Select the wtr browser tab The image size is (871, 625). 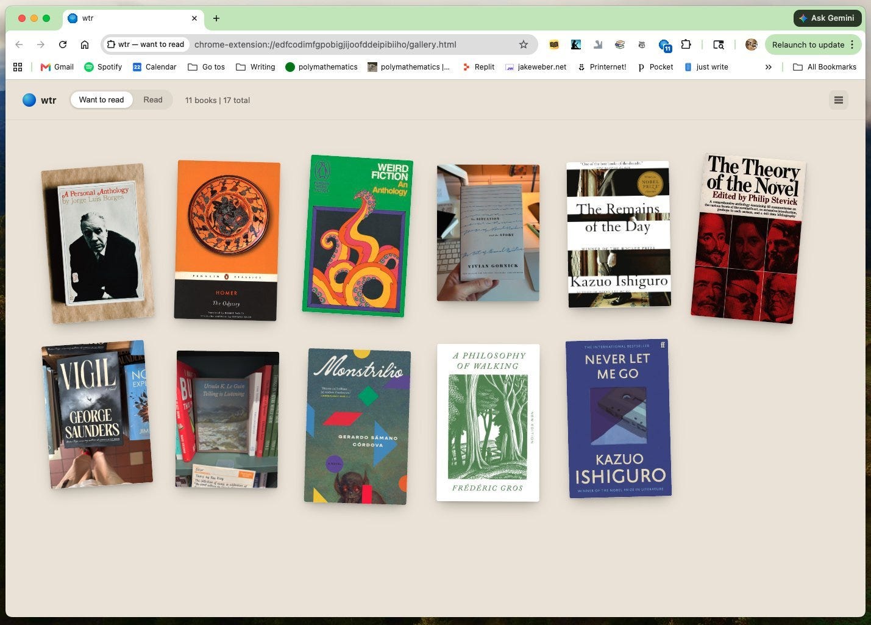click(x=133, y=18)
